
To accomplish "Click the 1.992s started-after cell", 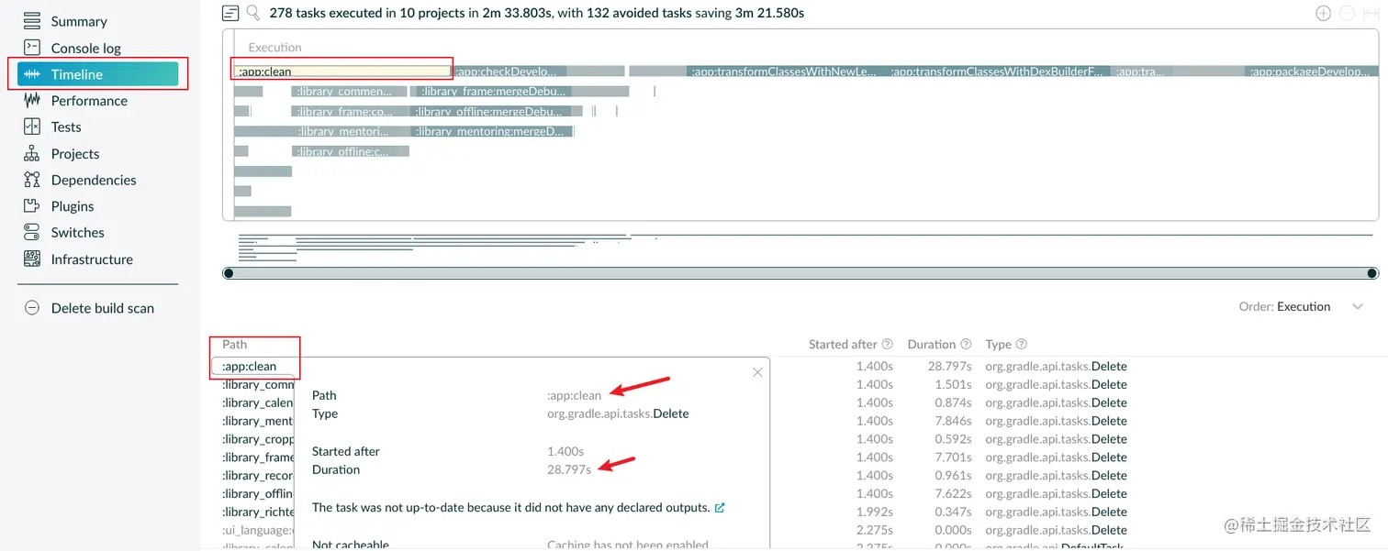I will [874, 512].
